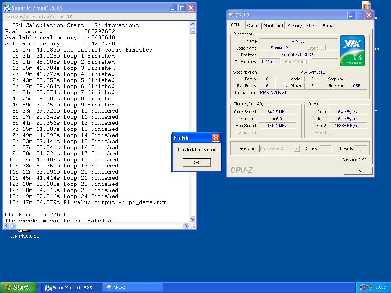Switch to the Cache tab in CPU-Z
The width and height of the screenshot is (391, 293).
(x=253, y=26)
